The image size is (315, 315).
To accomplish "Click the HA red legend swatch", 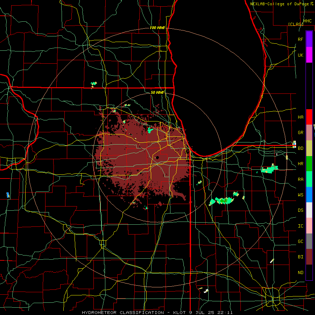I will pos(309,117).
